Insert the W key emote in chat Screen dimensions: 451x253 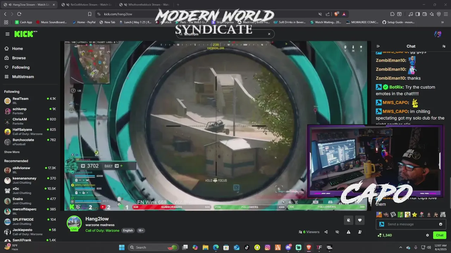coord(393,214)
